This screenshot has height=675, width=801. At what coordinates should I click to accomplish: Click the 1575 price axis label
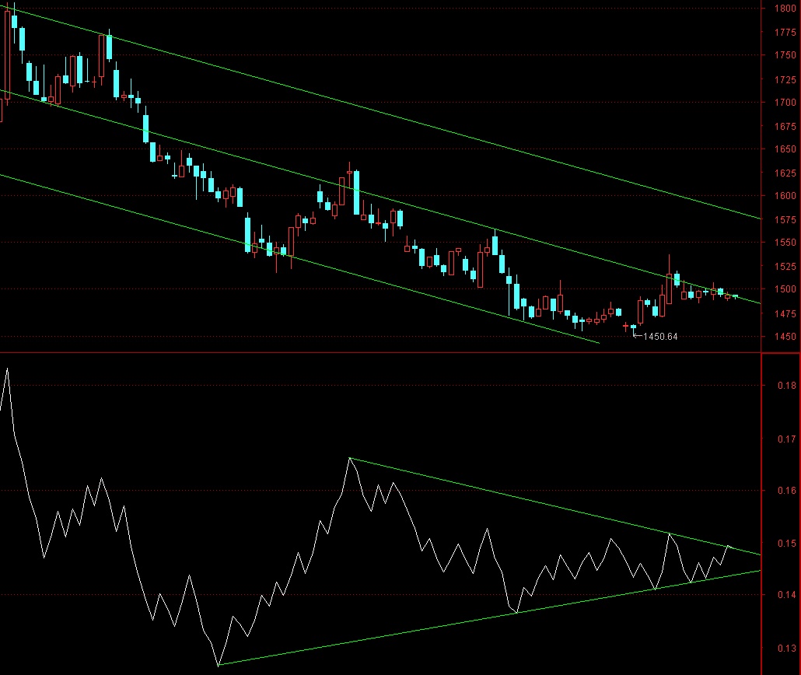click(x=785, y=220)
